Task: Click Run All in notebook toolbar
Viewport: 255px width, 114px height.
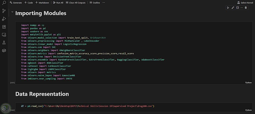Action: (58, 3)
